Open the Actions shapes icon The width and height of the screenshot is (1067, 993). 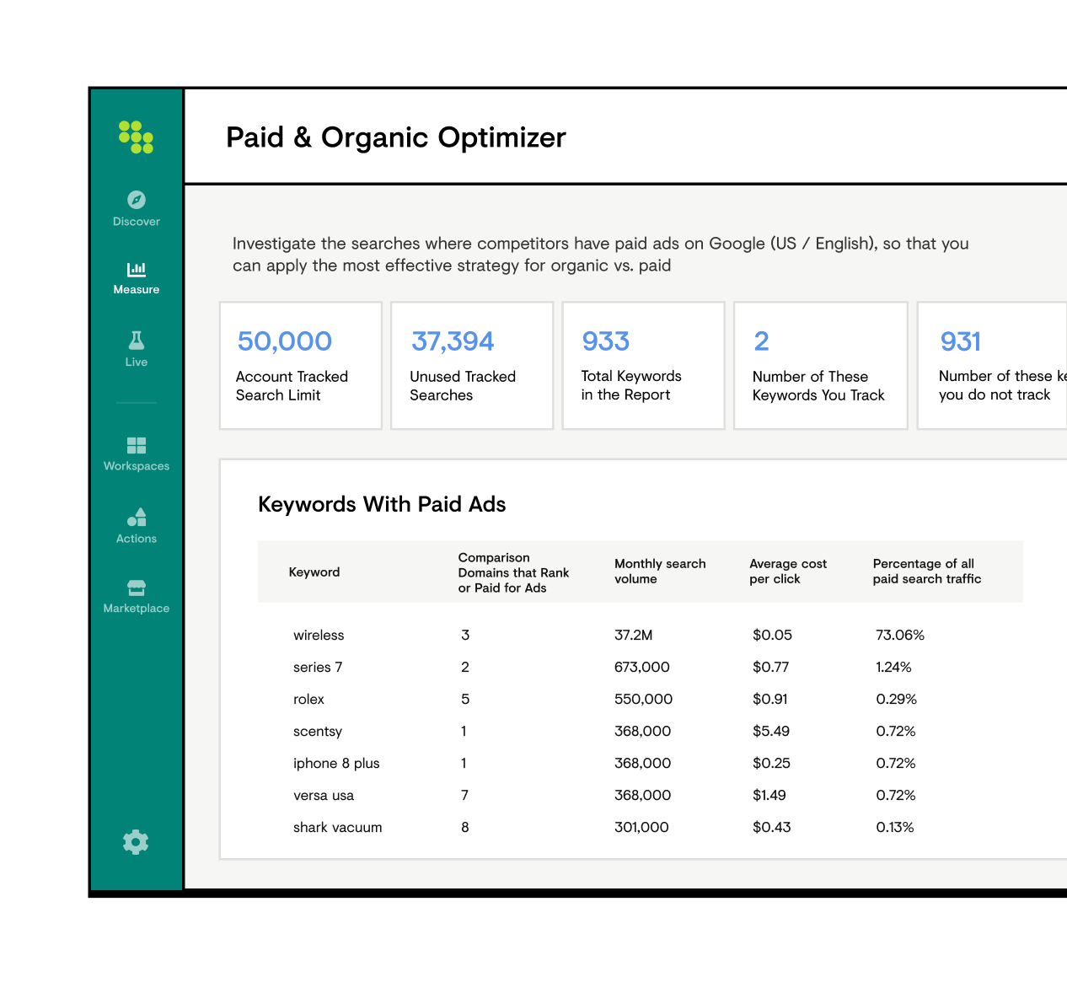pyautogui.click(x=137, y=517)
